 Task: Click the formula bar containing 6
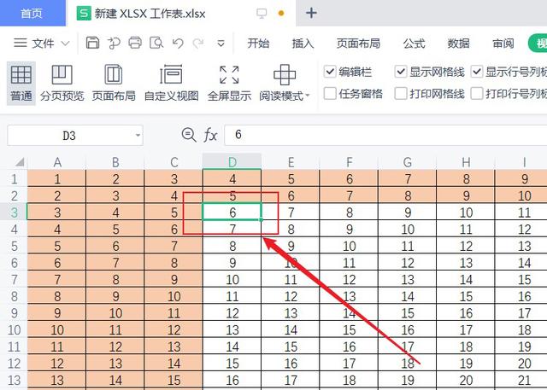[385, 135]
